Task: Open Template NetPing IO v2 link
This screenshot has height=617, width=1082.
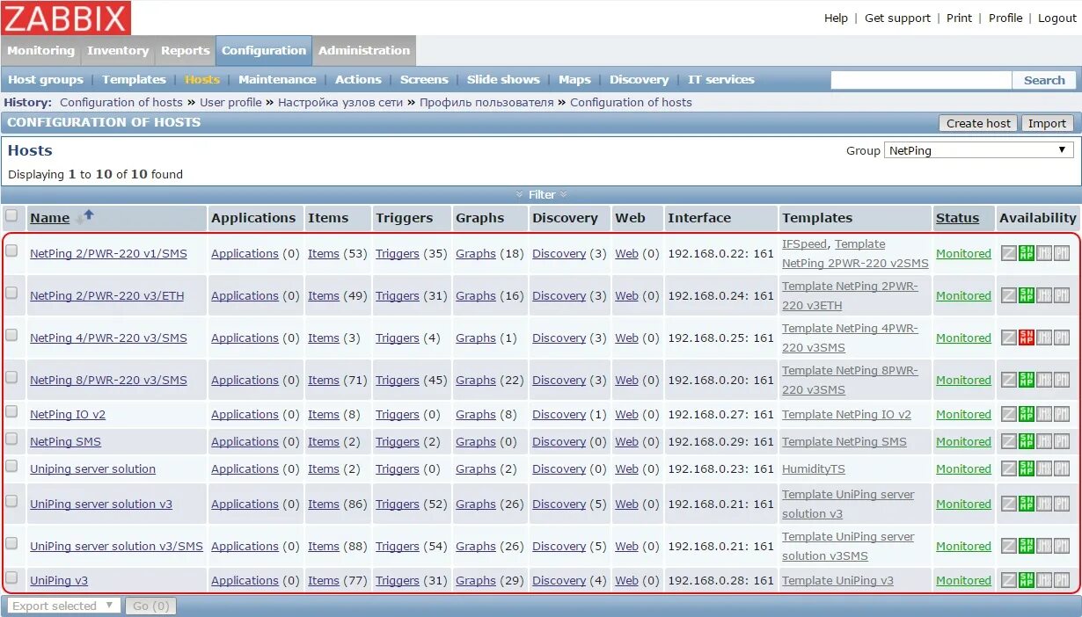Action: (x=846, y=414)
